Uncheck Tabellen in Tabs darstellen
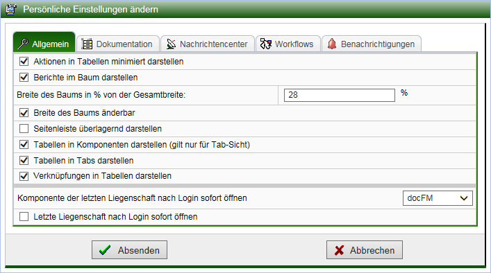491x273 pixels. (24, 160)
